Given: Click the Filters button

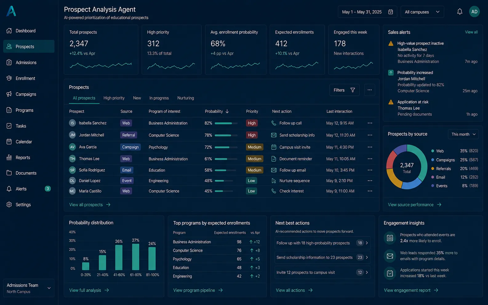Looking at the screenshot, I should (x=344, y=90).
